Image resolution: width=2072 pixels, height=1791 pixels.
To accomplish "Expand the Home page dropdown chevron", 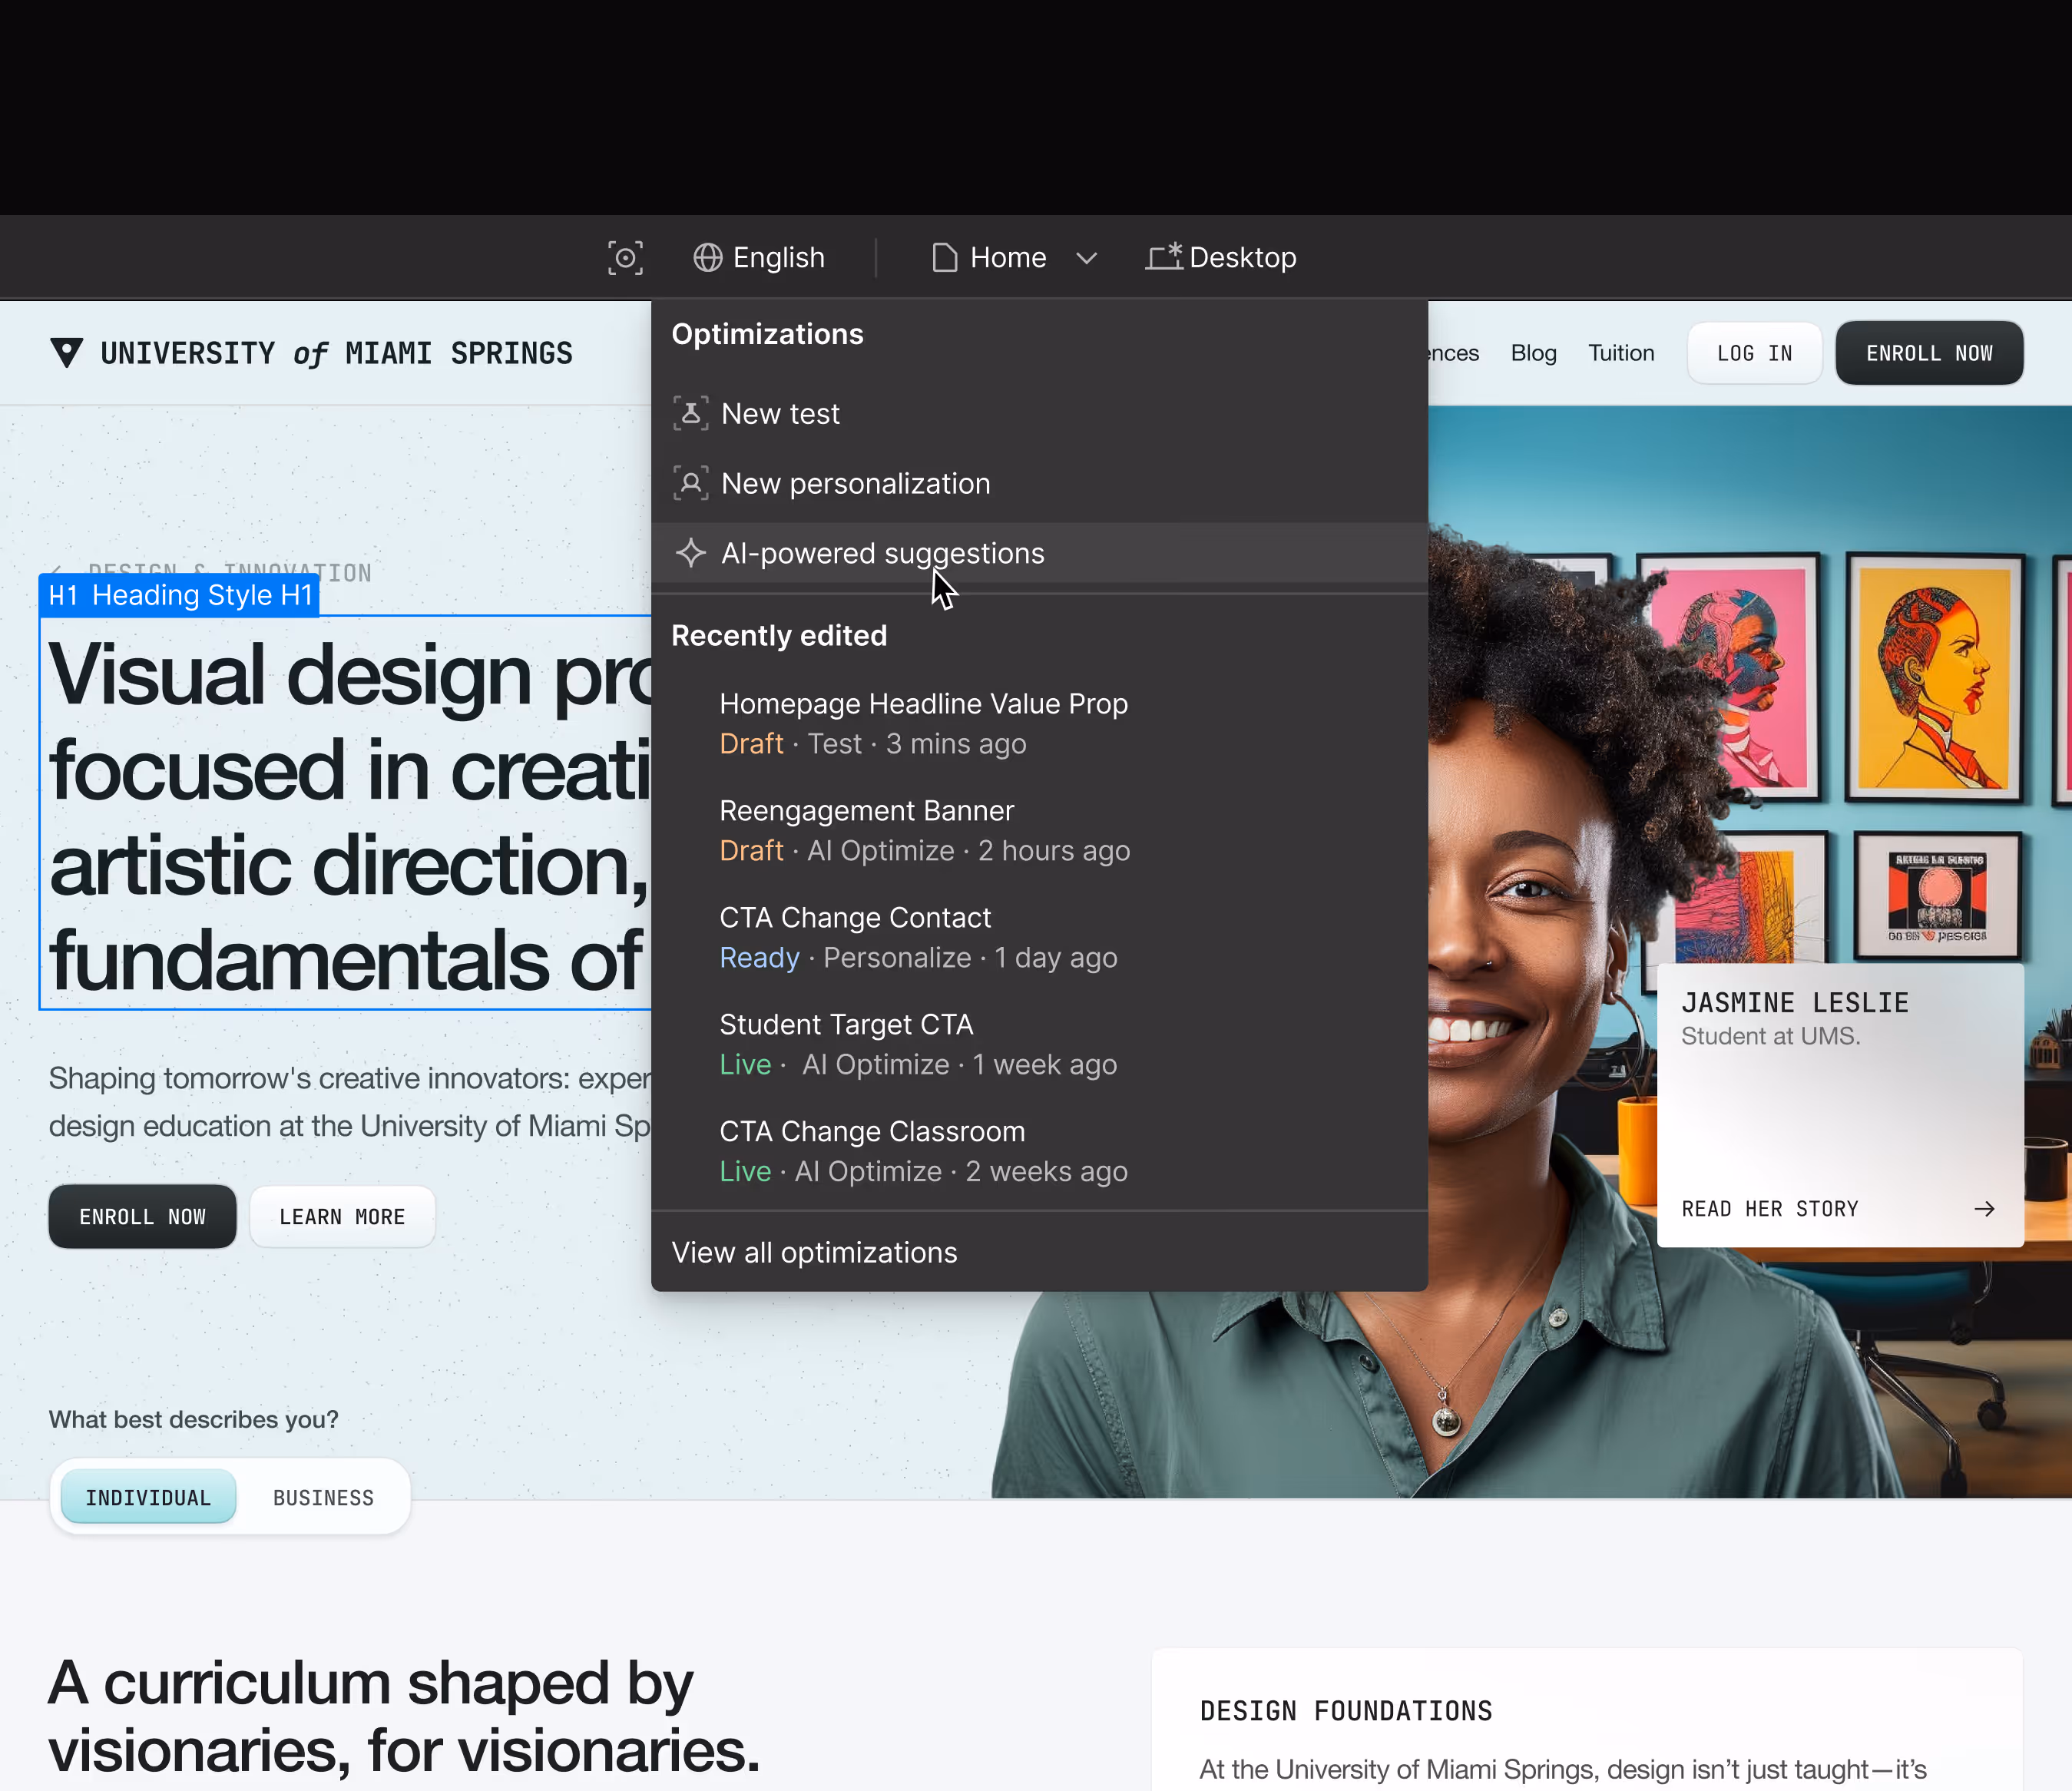I will click(1087, 259).
